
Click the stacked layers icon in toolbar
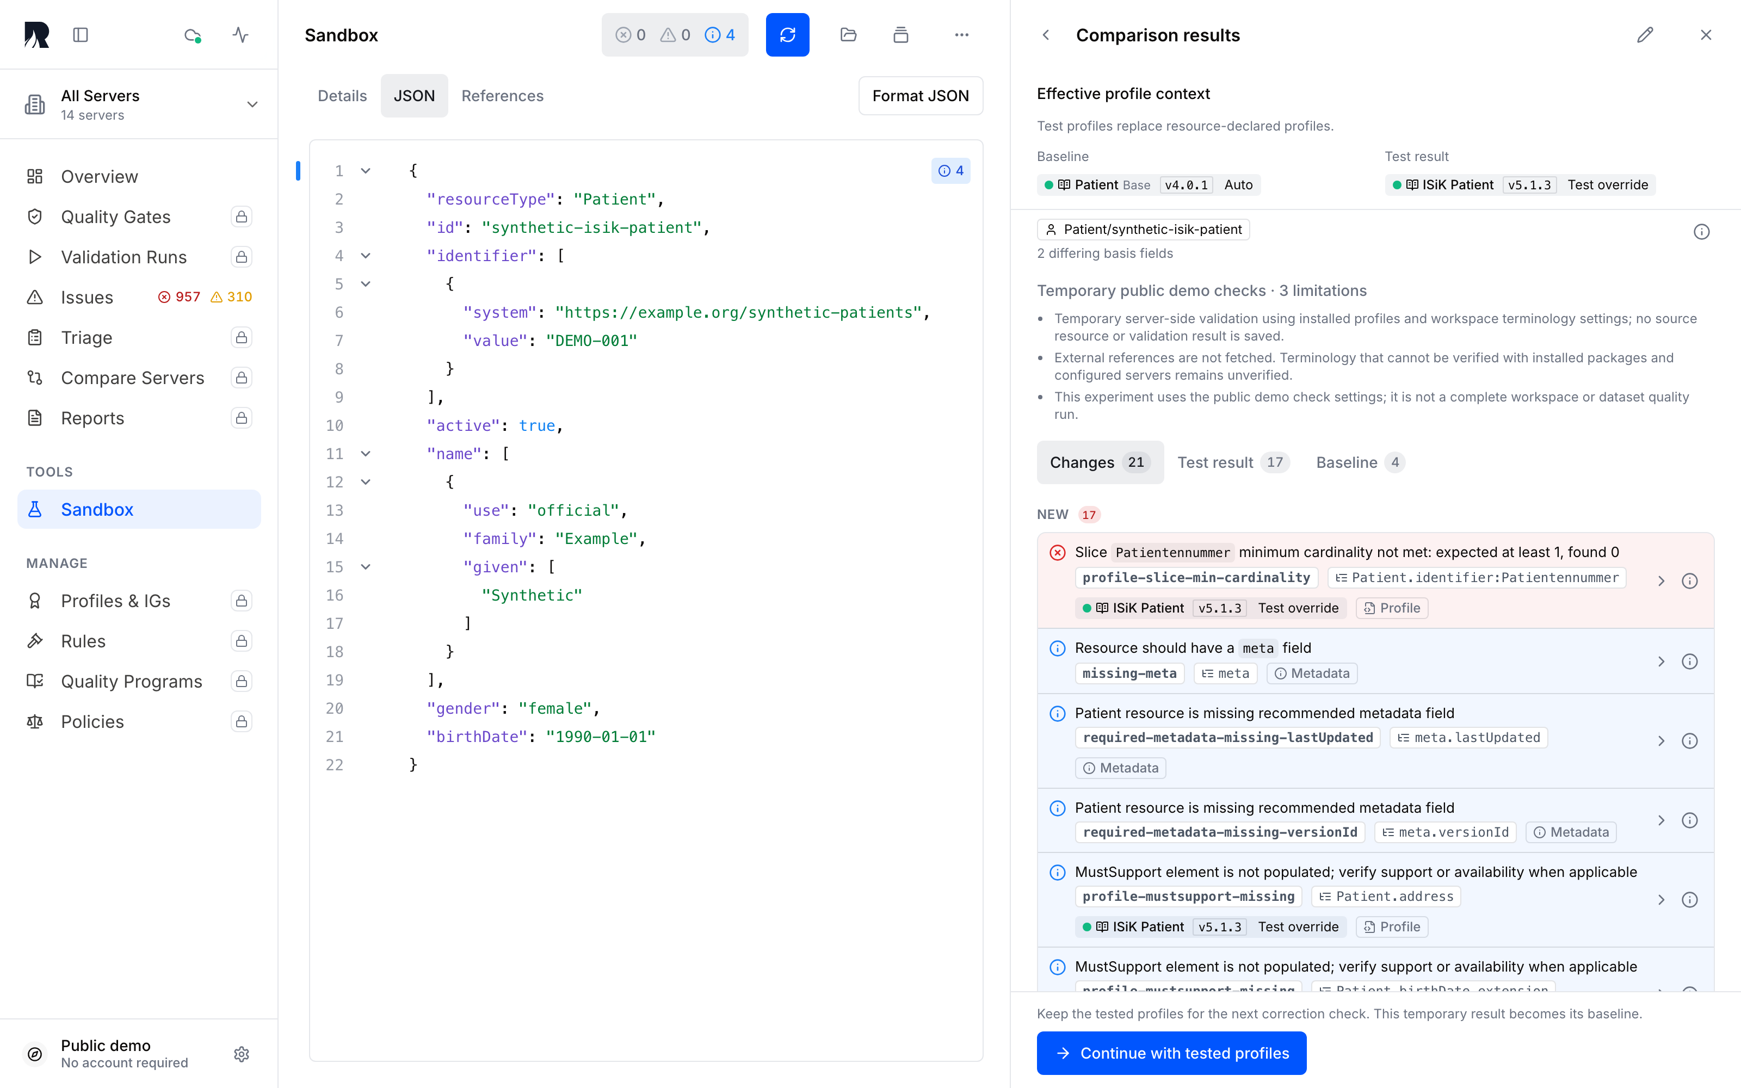pyautogui.click(x=901, y=34)
